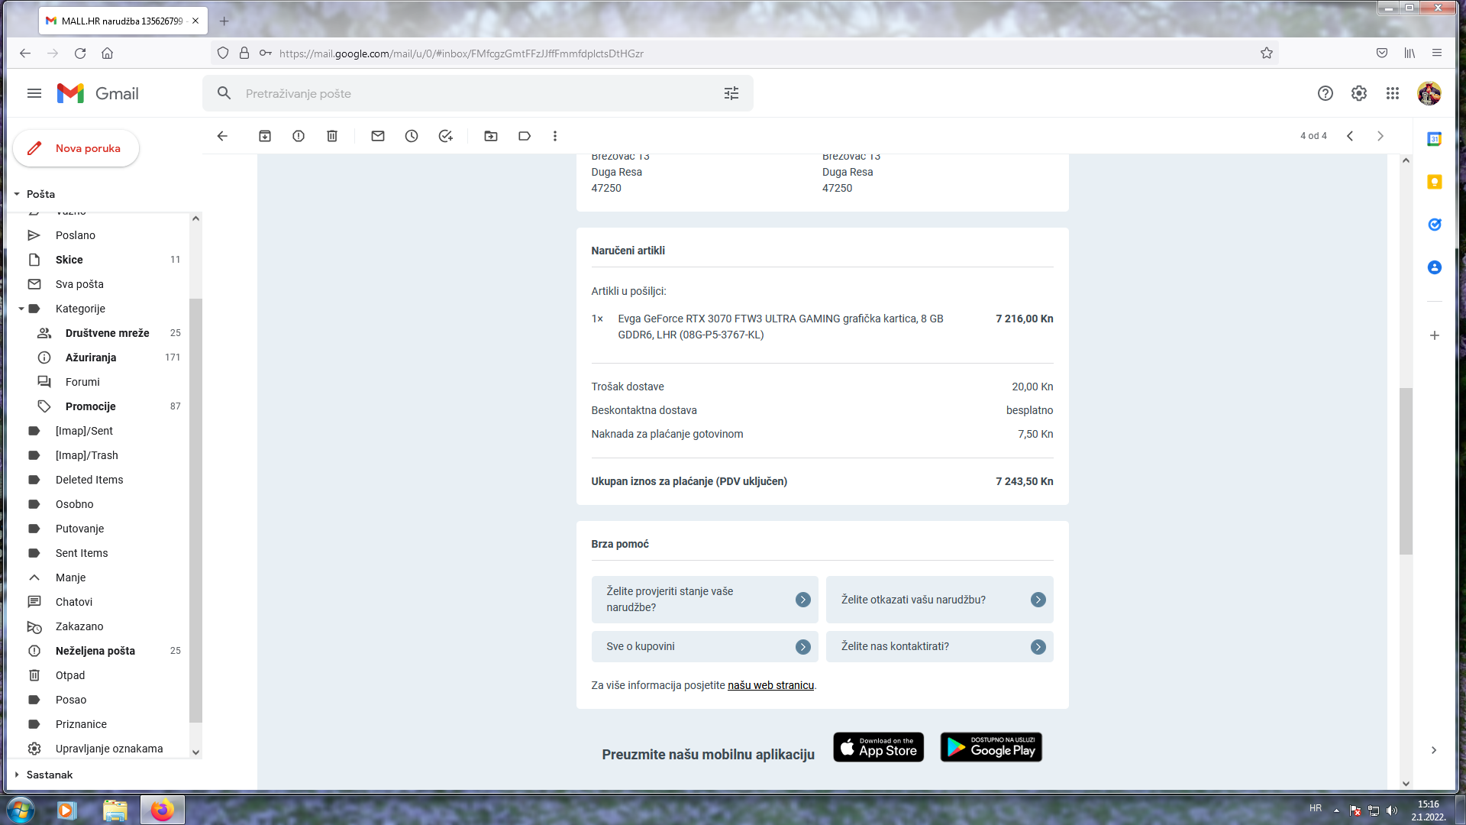Follow the našu web stranicu link
The height and width of the screenshot is (825, 1466).
pos(770,685)
